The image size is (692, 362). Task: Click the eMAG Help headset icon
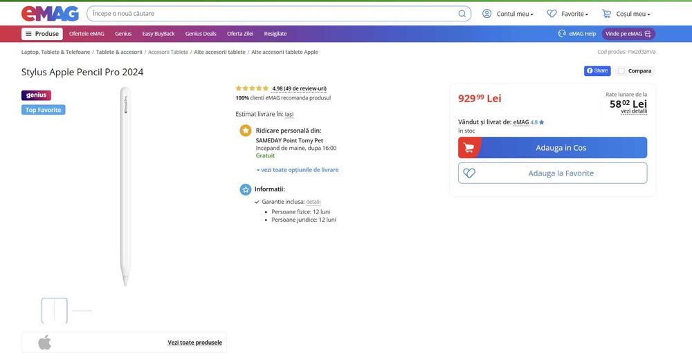(x=562, y=33)
